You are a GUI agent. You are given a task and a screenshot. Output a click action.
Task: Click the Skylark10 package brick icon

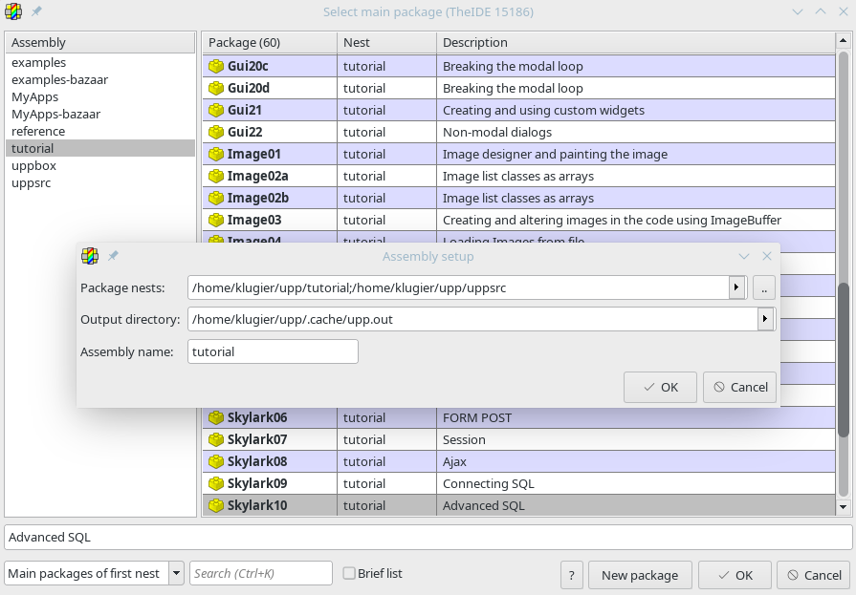[x=216, y=505]
